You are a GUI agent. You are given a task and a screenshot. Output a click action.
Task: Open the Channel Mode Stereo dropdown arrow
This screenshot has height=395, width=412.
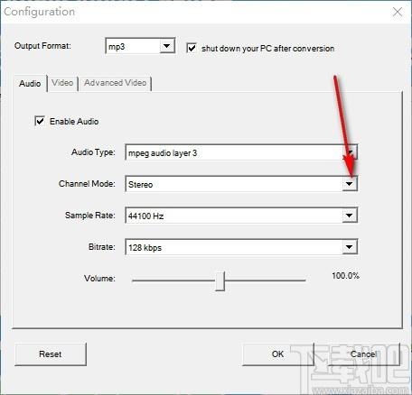[350, 184]
